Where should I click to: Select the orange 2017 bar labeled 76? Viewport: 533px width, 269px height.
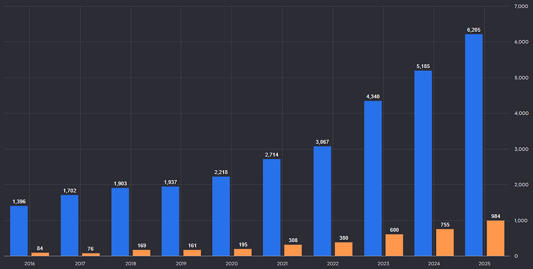[x=91, y=255]
